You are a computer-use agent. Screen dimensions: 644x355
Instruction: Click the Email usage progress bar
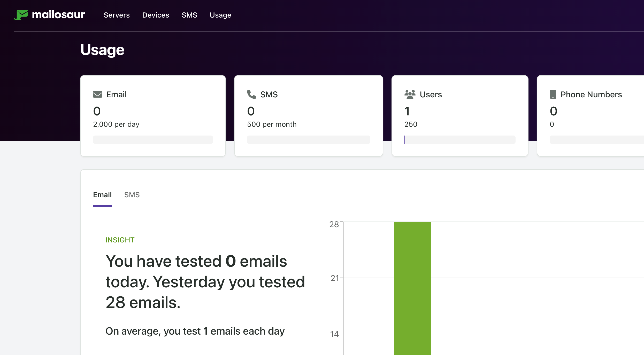pos(153,140)
